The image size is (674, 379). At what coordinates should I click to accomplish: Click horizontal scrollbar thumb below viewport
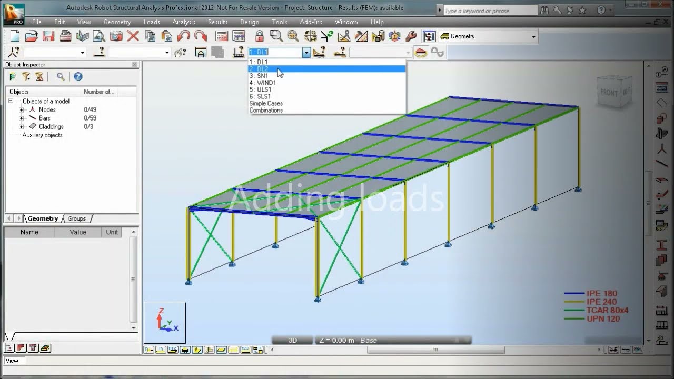point(435,350)
